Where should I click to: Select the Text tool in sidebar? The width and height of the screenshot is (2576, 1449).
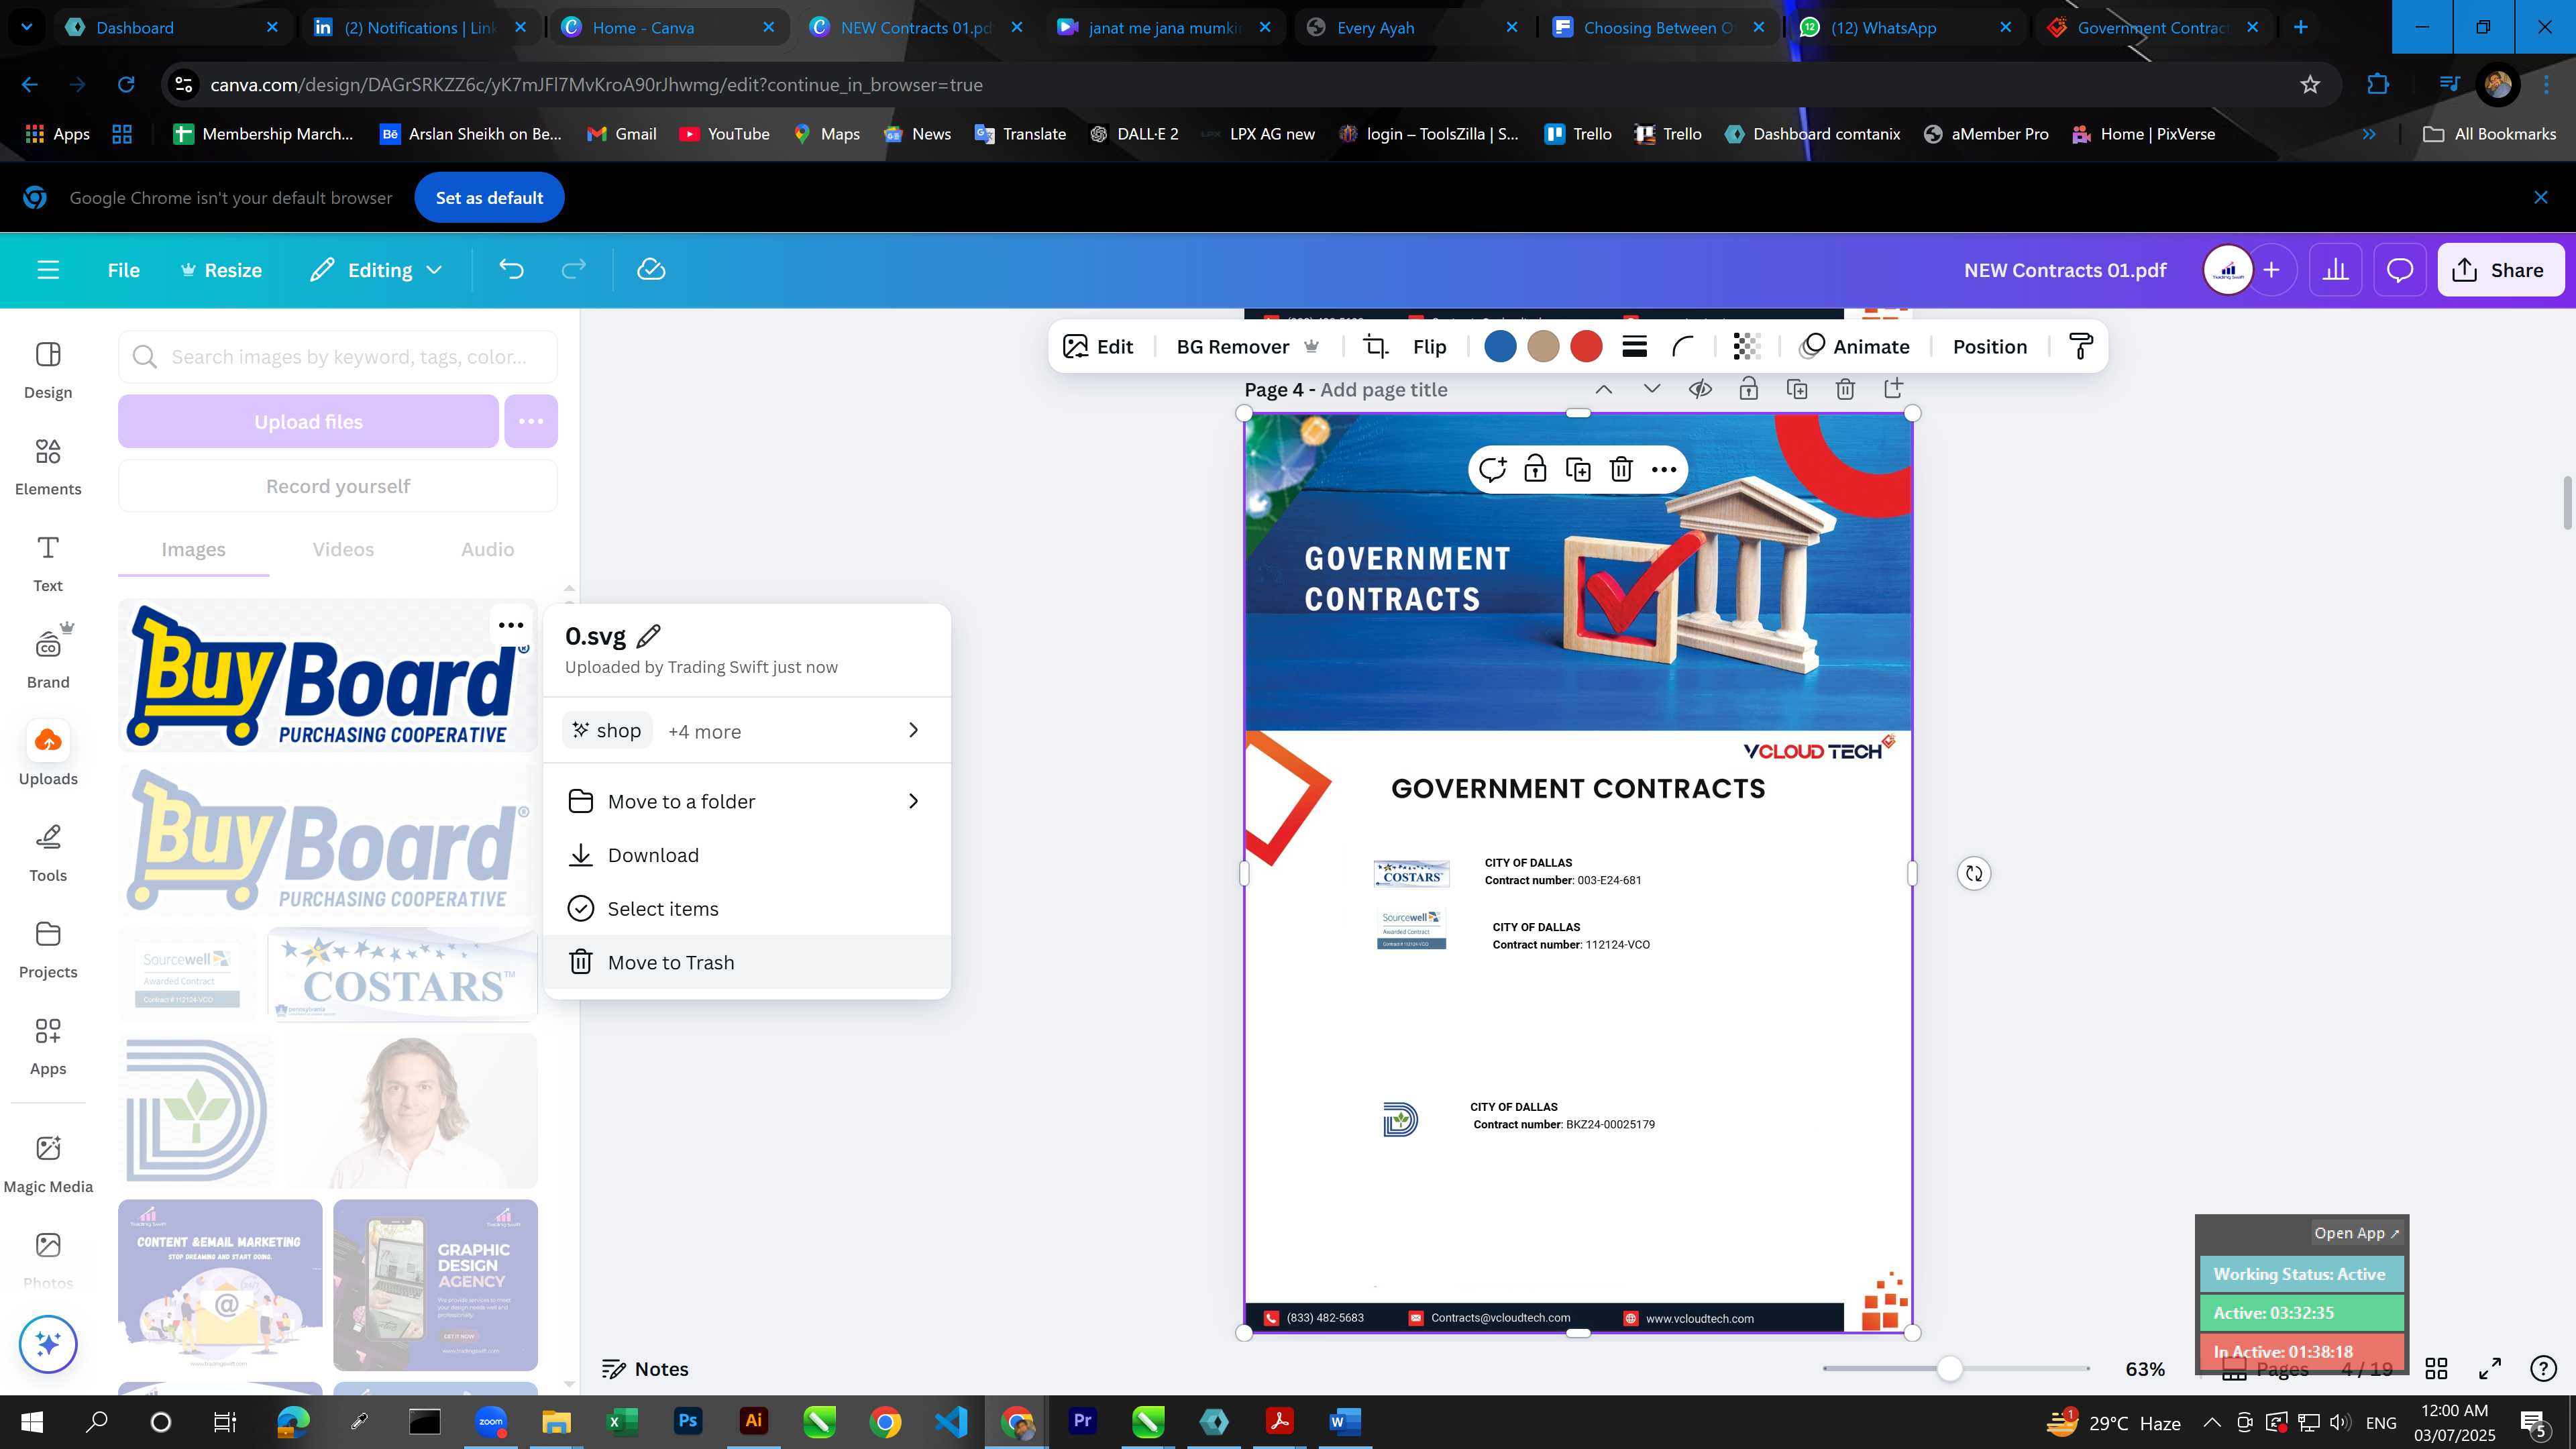pyautogui.click(x=48, y=563)
